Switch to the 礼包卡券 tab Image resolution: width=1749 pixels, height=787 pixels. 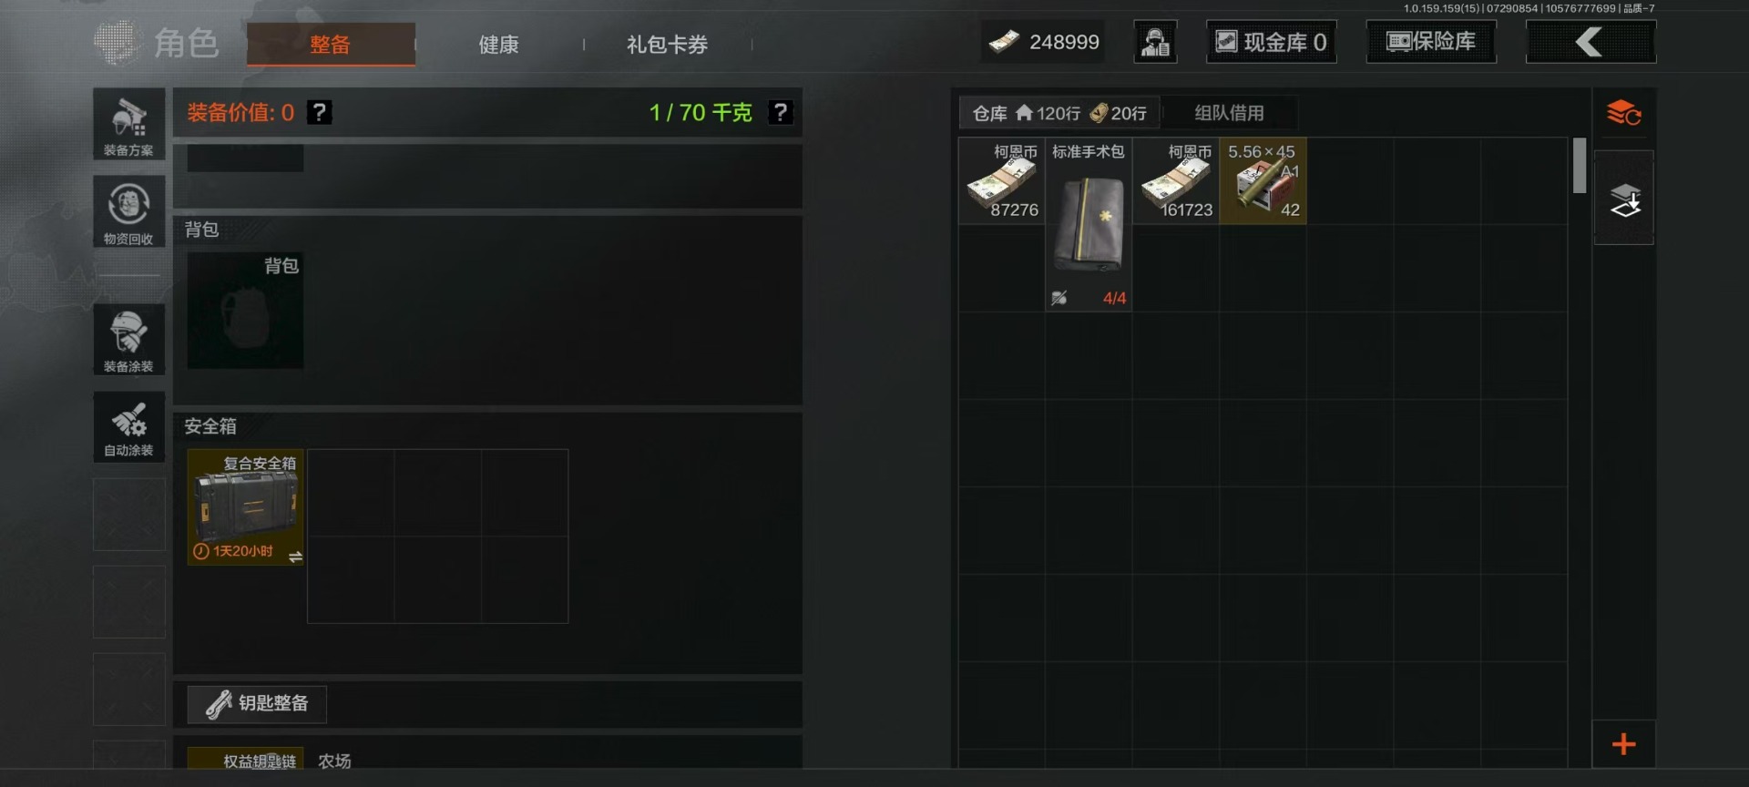click(667, 44)
